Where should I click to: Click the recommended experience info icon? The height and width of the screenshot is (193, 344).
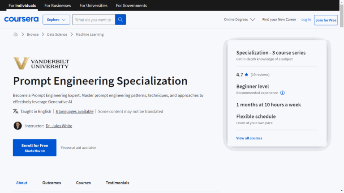[282, 93]
